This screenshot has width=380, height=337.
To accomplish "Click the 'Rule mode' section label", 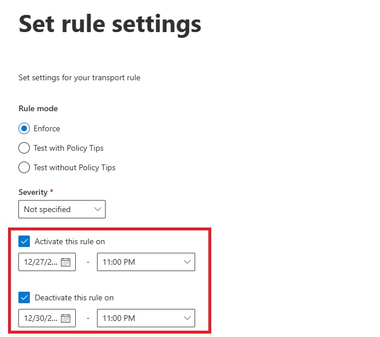I will click(38, 108).
